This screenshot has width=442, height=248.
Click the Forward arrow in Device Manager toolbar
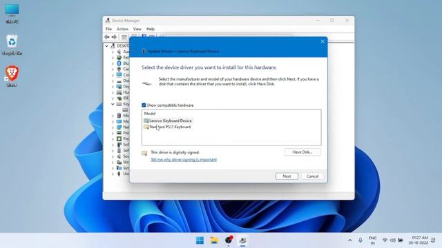(x=114, y=37)
